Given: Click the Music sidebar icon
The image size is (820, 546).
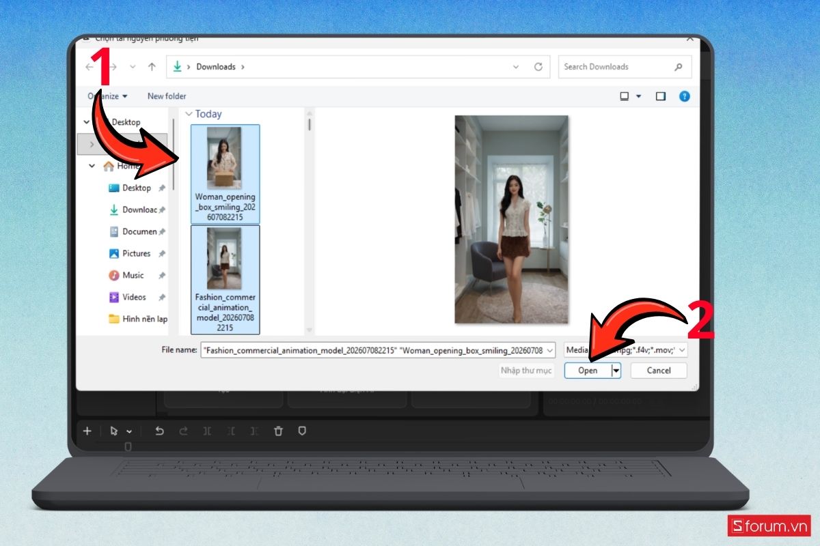Looking at the screenshot, I should click(x=114, y=275).
